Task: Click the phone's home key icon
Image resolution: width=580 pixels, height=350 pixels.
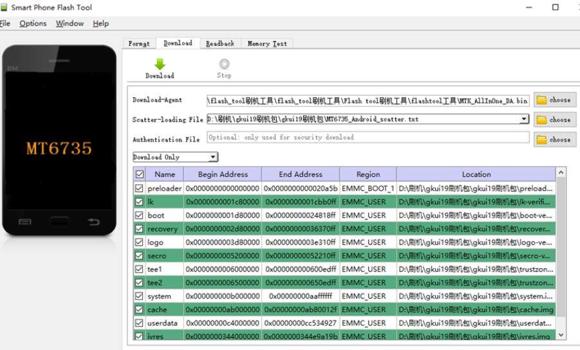Action: tap(59, 222)
